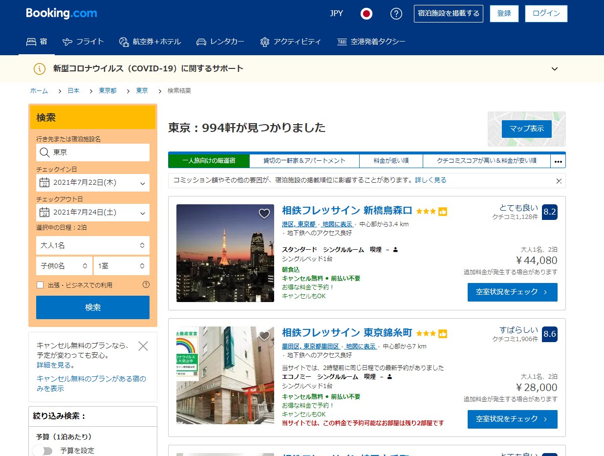Click the マップ表示 button
This screenshot has width=604, height=456.
click(527, 129)
